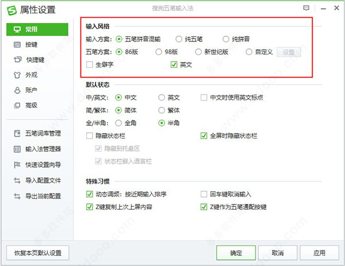345x266 pixels.
Task: Enable 回车键取消输入 checkbox
Action: pos(204,194)
